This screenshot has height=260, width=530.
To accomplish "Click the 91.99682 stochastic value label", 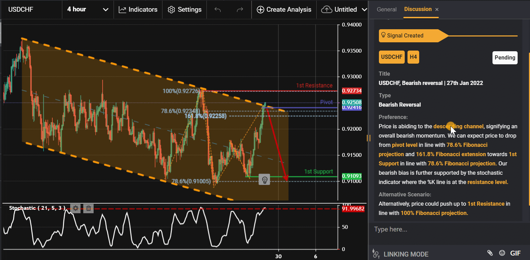I will click(353, 208).
